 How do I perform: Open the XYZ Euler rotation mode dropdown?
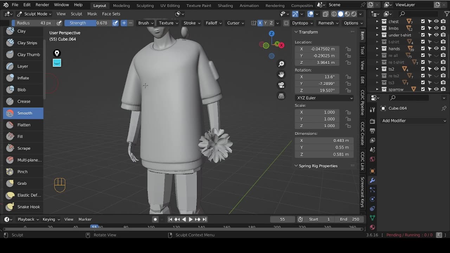pyautogui.click(x=324, y=98)
